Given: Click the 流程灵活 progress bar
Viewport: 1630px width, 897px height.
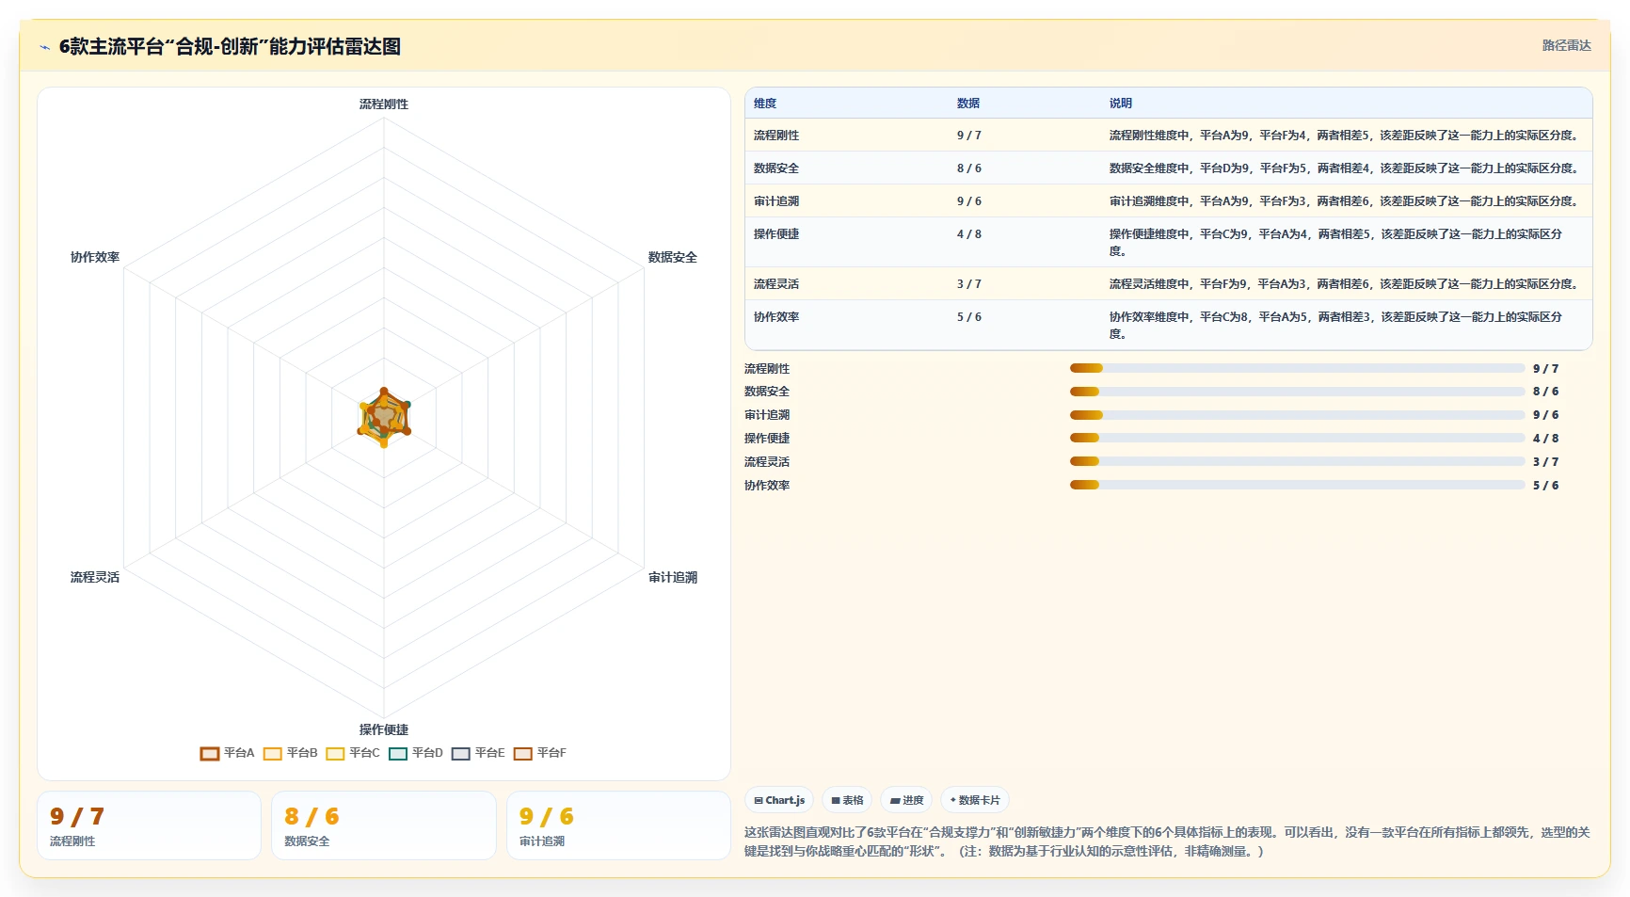Looking at the screenshot, I should coord(1297,461).
